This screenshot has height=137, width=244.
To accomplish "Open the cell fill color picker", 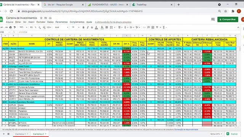I will click(102, 27).
